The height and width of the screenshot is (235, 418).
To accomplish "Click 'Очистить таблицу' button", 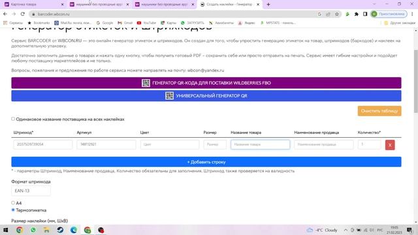I will pos(379,111).
